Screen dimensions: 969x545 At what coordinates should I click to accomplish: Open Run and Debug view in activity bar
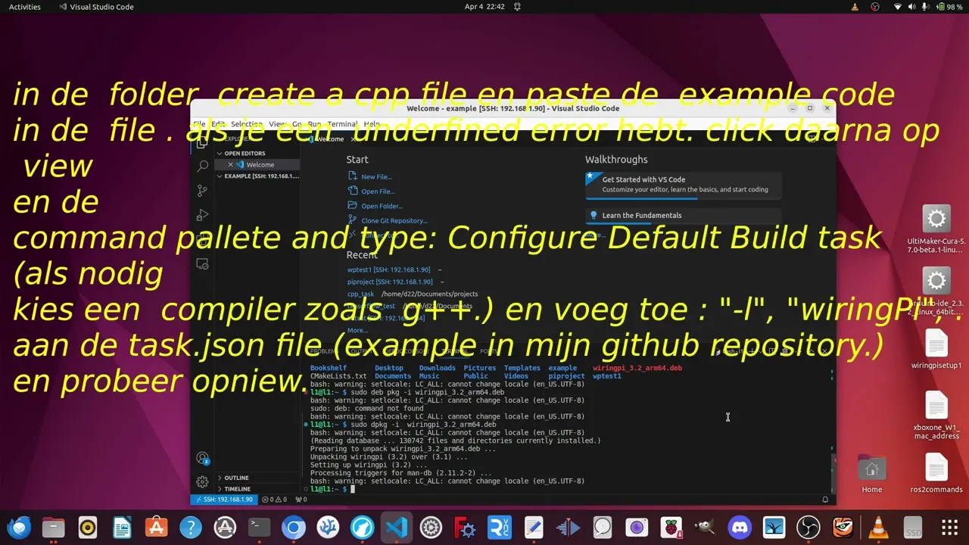202,215
